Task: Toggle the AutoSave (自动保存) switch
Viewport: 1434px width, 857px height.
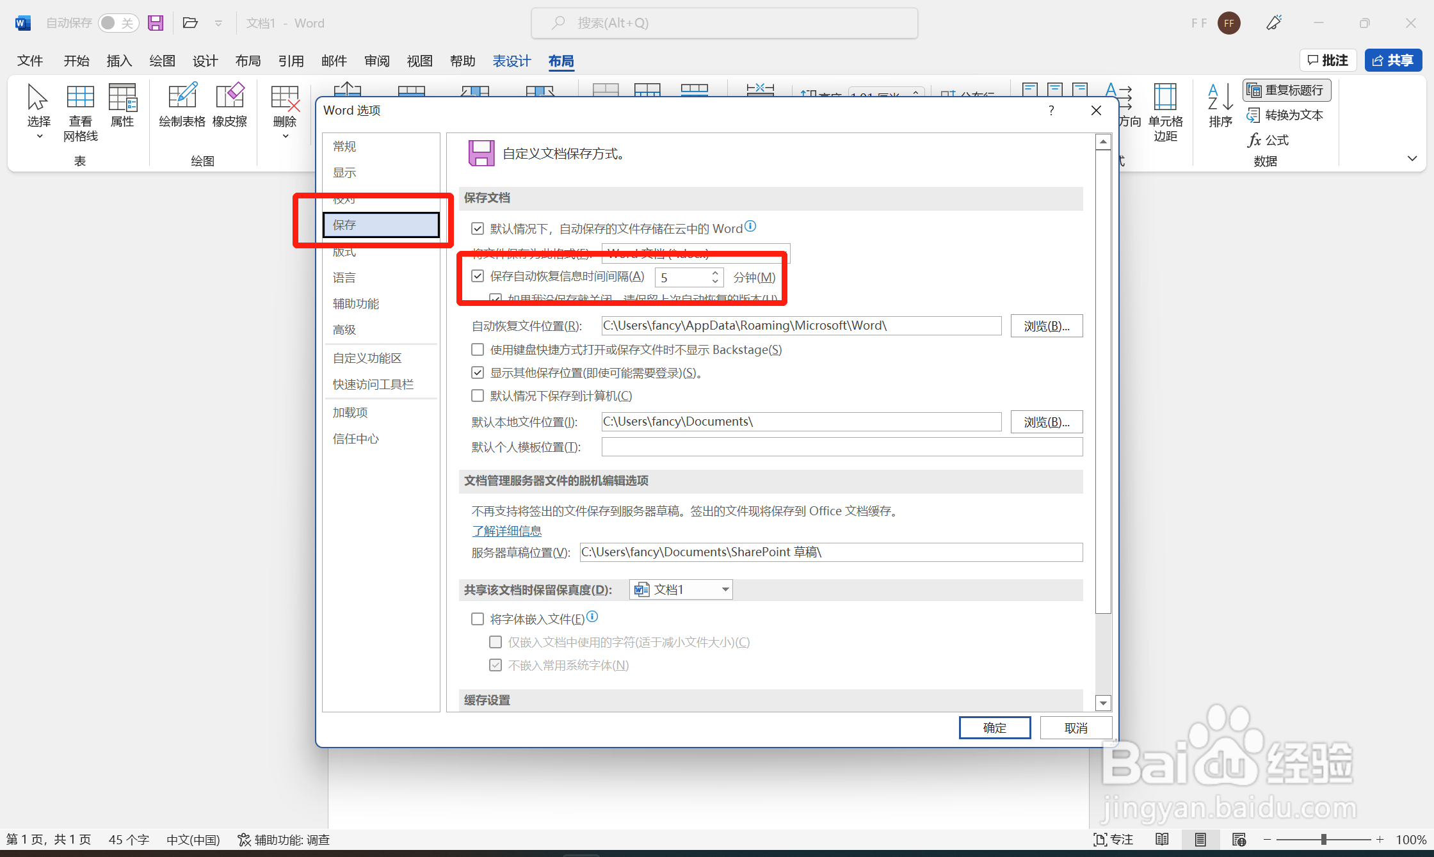Action: (118, 23)
